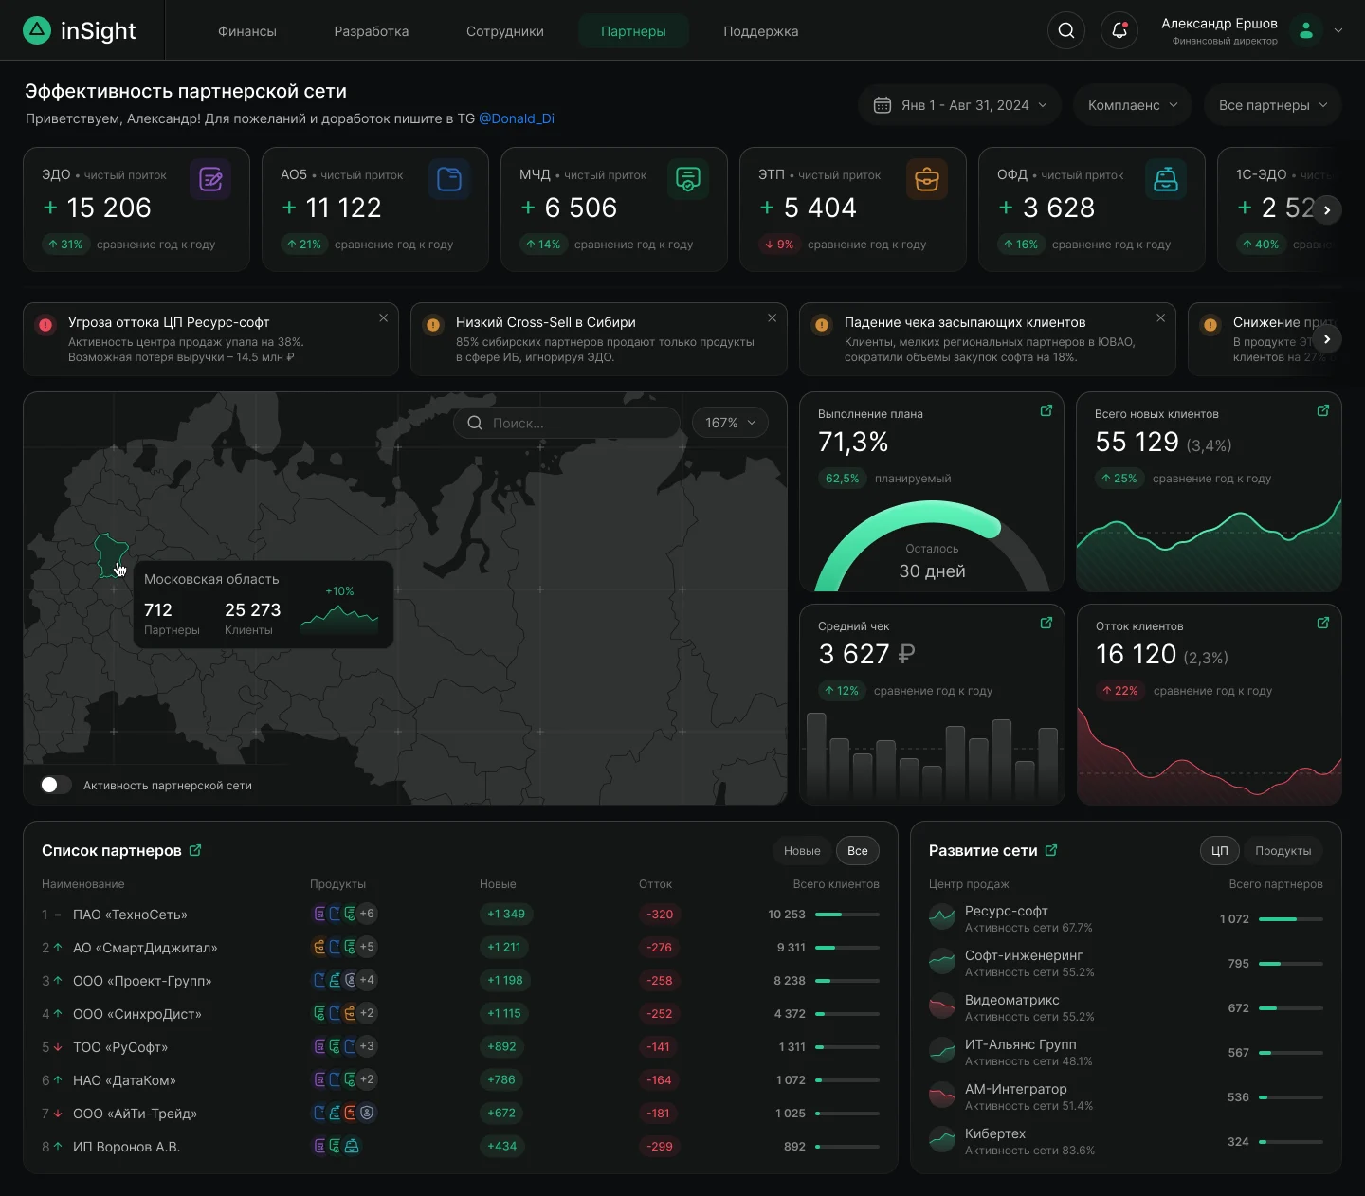Screen dimensions: 1365x1196
Task: Switch Развитие сети to Продукты view
Action: (1283, 851)
